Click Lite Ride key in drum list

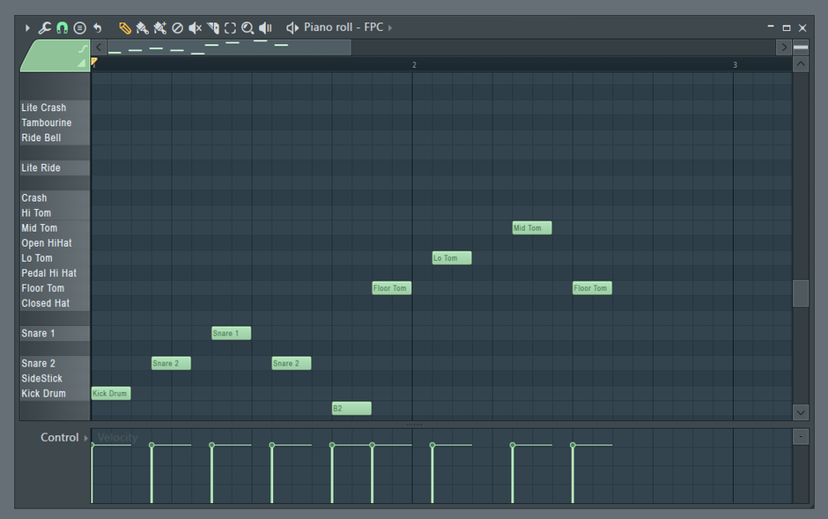pyautogui.click(x=55, y=168)
